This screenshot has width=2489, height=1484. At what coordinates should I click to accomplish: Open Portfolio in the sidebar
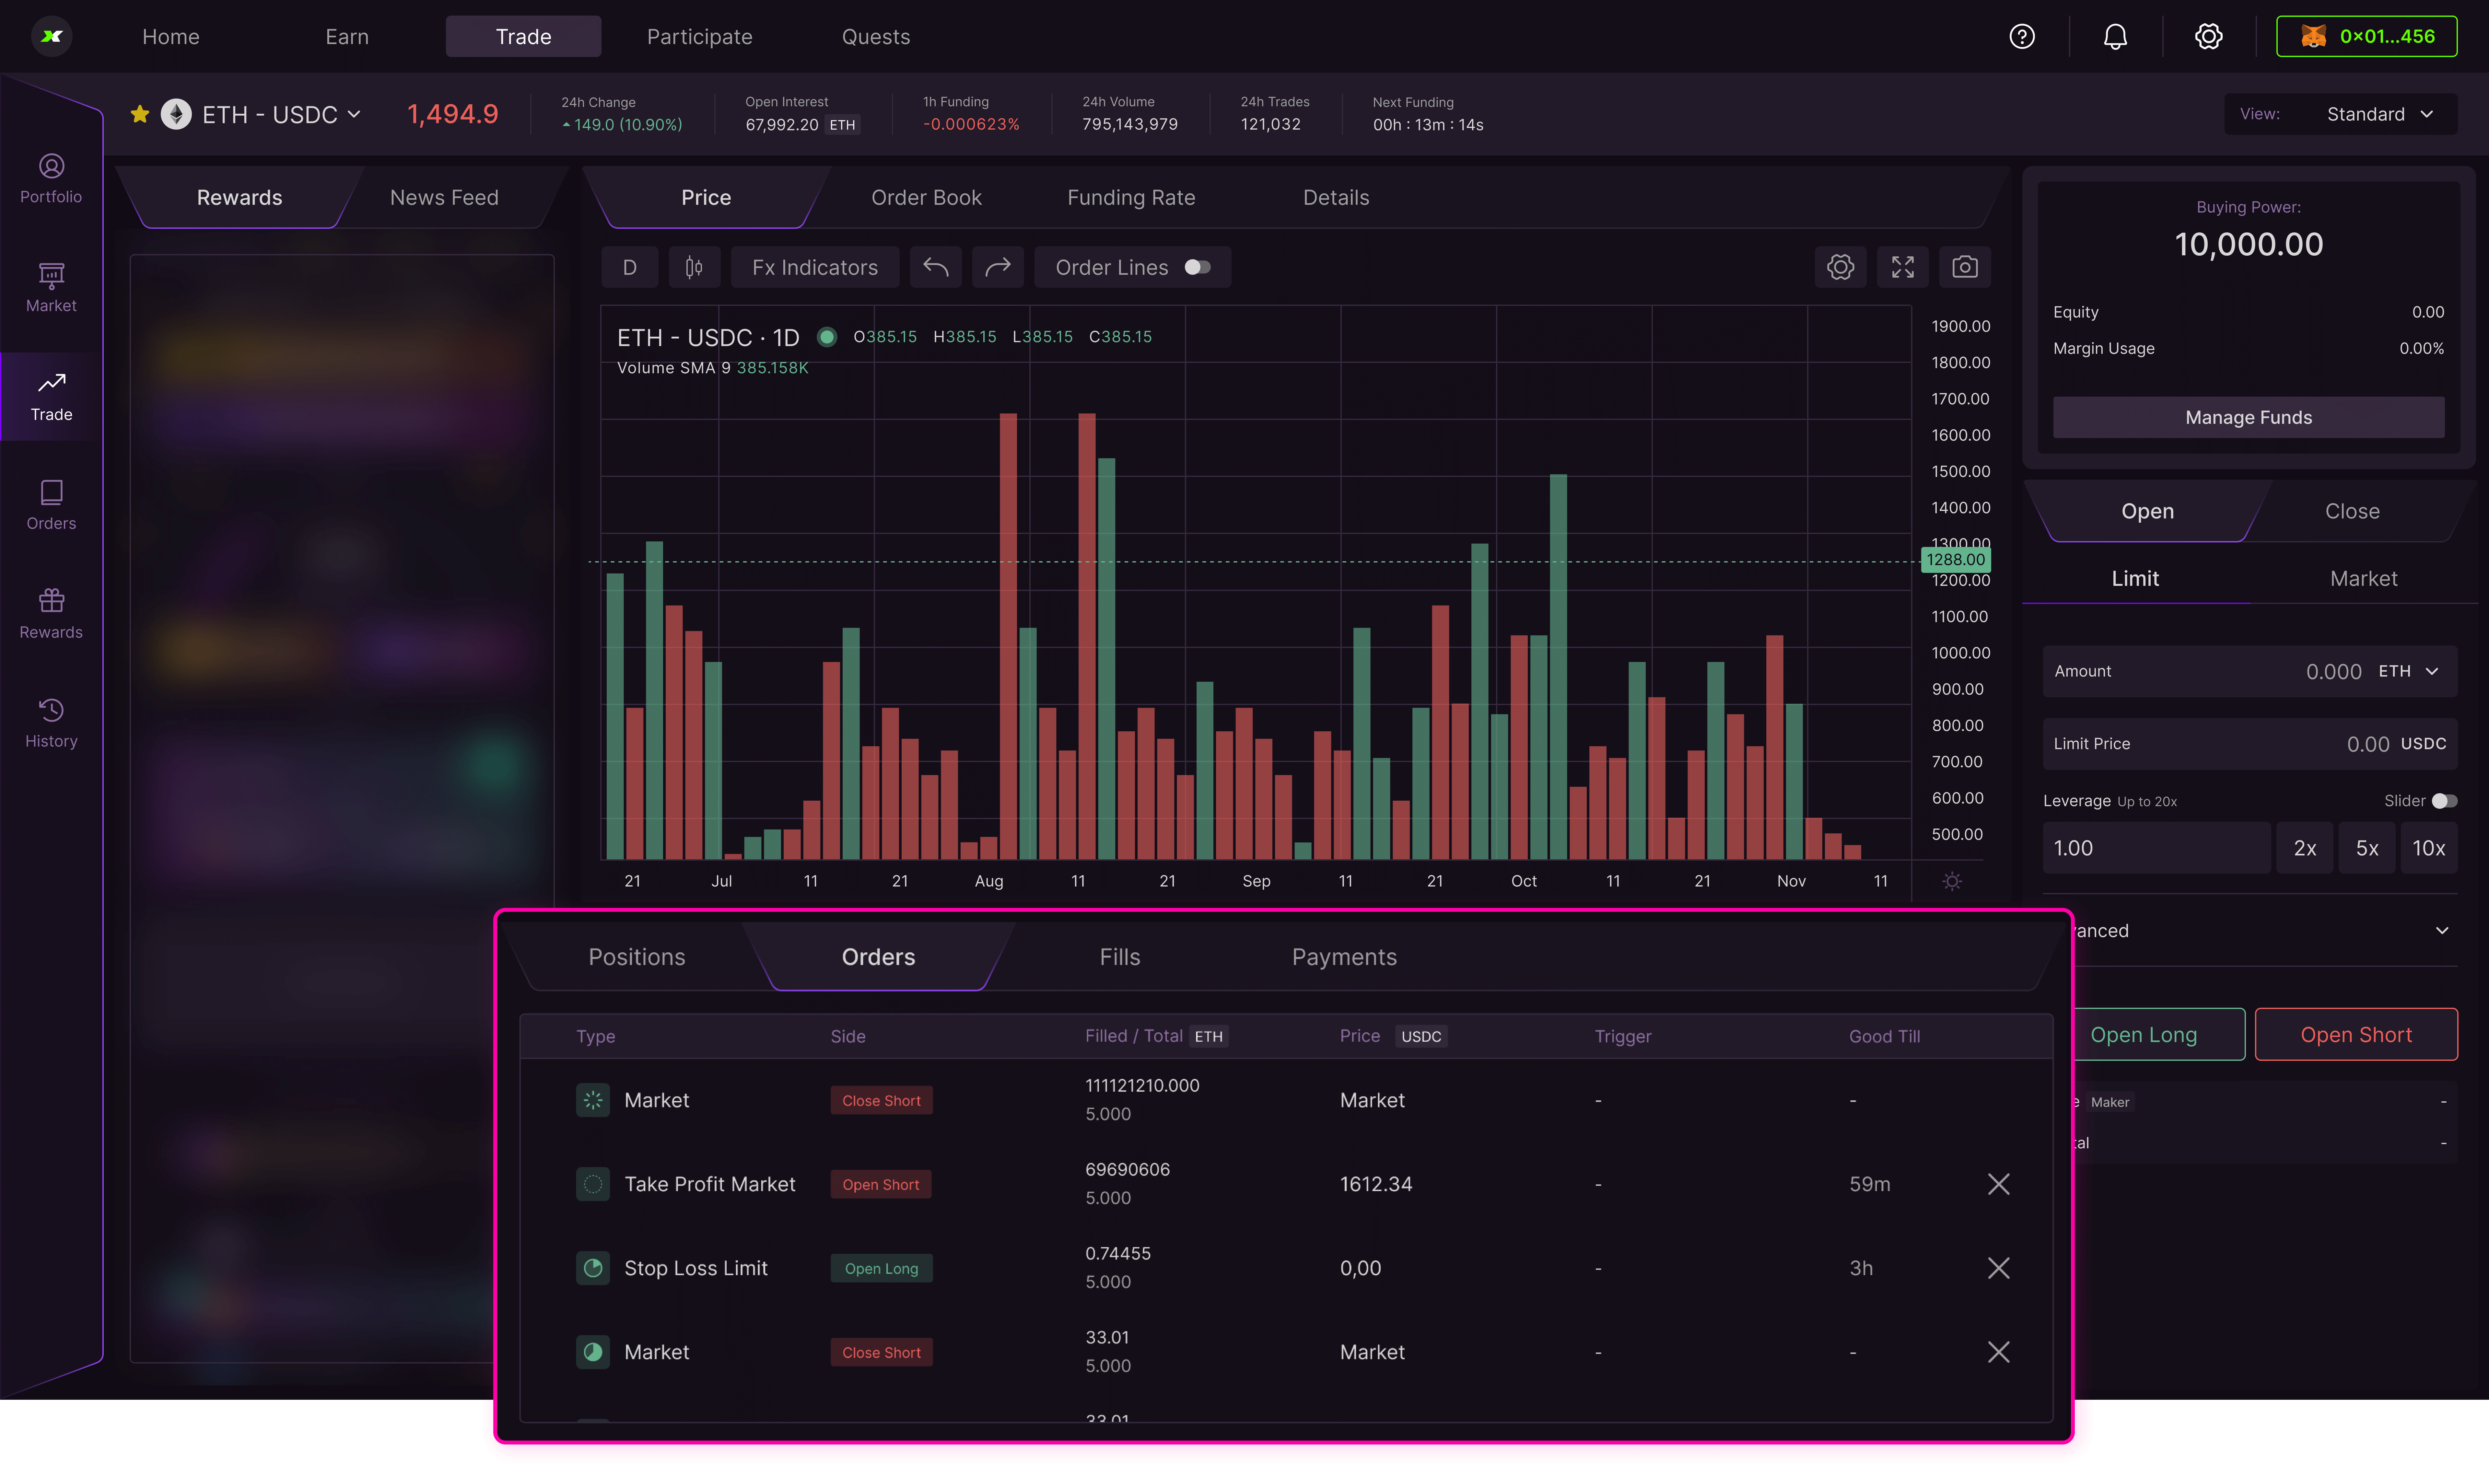pyautogui.click(x=51, y=179)
